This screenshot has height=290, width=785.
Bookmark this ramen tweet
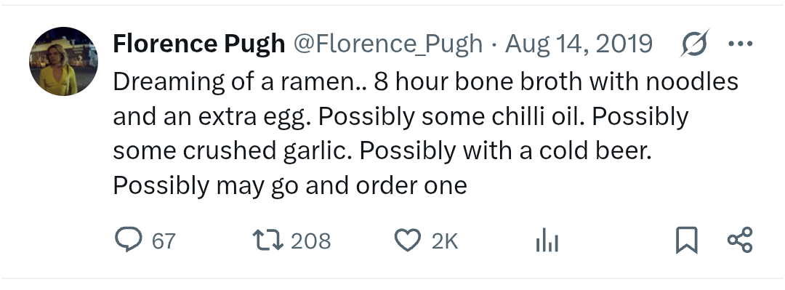[687, 239]
